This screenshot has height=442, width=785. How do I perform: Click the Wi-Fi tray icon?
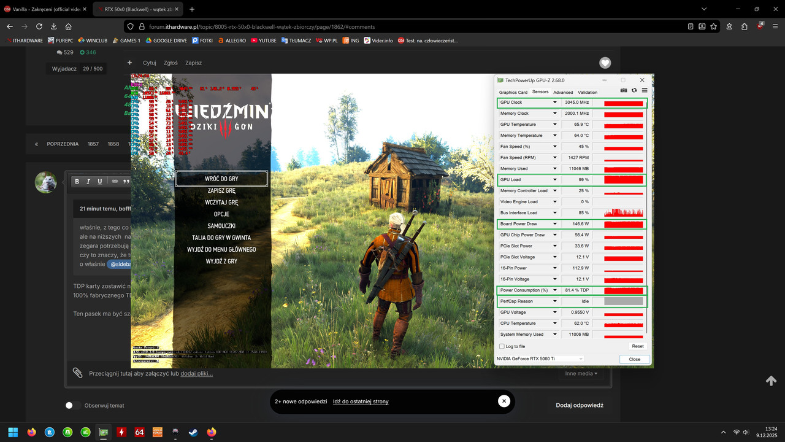coord(737,432)
